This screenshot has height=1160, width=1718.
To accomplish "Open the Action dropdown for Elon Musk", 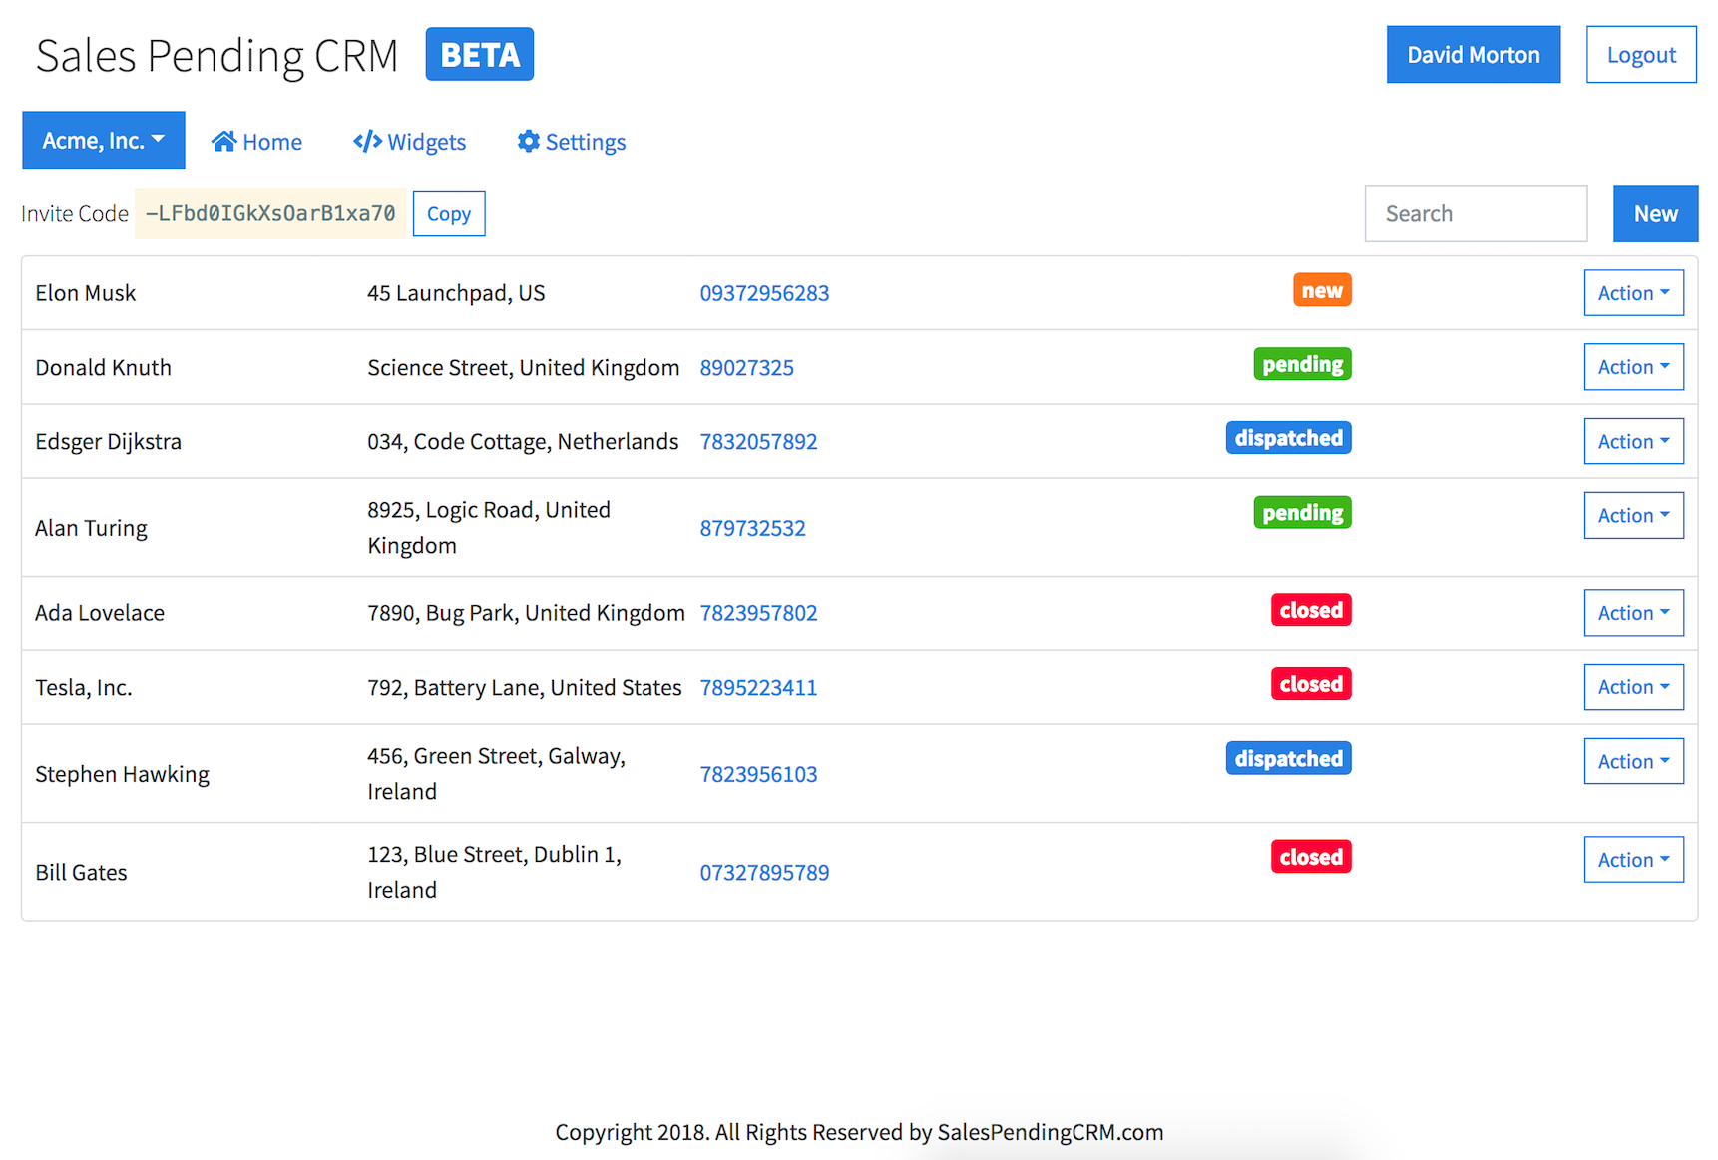I will (x=1633, y=292).
